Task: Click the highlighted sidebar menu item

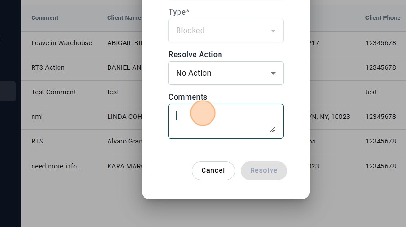Action: pyautogui.click(x=8, y=91)
